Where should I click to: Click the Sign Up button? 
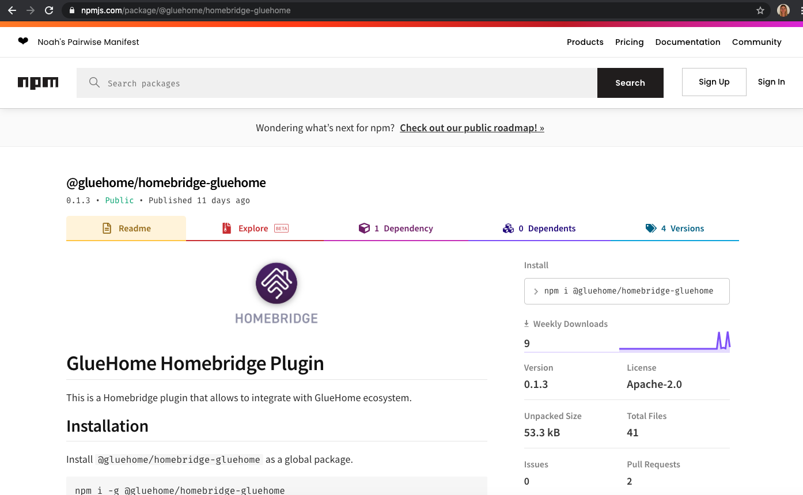[714, 82]
